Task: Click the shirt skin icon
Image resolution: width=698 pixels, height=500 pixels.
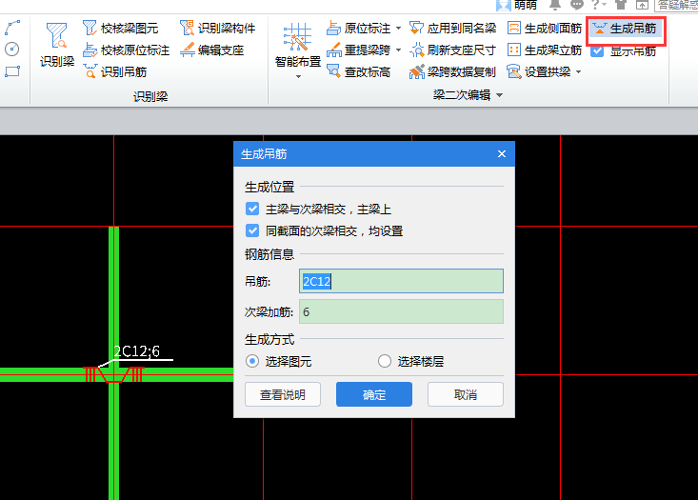Action: (621, 5)
